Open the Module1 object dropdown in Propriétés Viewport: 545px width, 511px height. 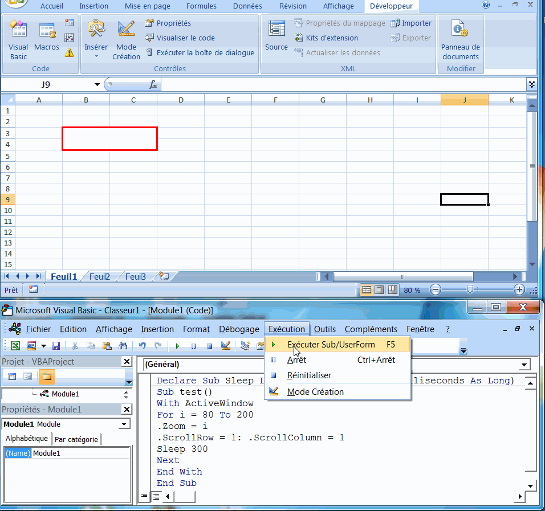click(x=124, y=424)
